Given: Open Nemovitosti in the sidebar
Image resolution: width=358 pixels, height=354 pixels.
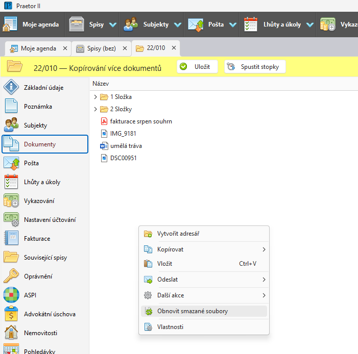Looking at the screenshot, I should [x=45, y=333].
